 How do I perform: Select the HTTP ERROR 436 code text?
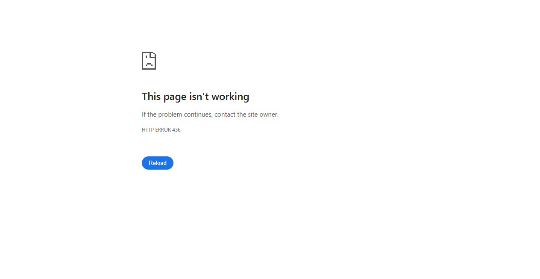(161, 130)
